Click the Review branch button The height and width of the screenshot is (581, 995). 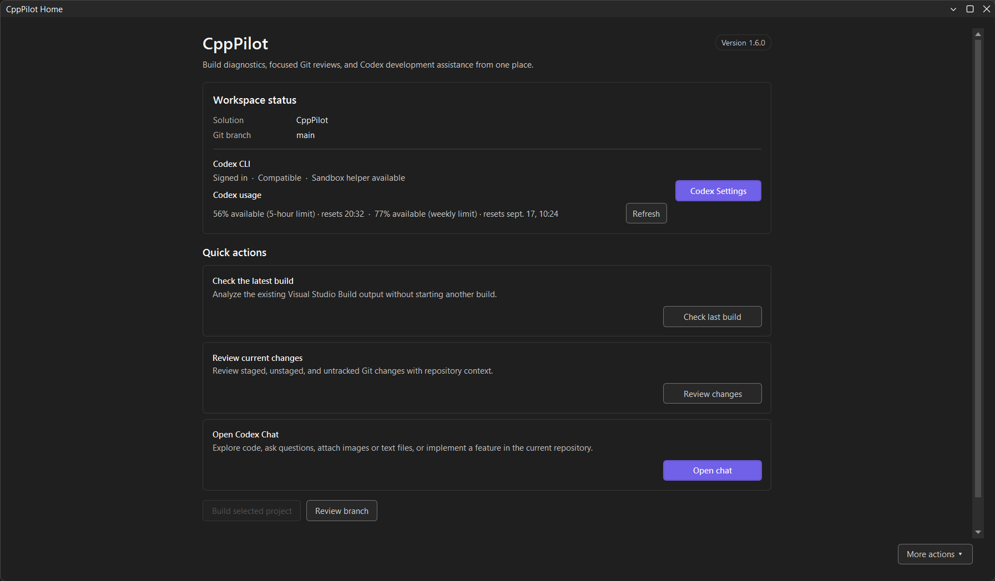342,511
